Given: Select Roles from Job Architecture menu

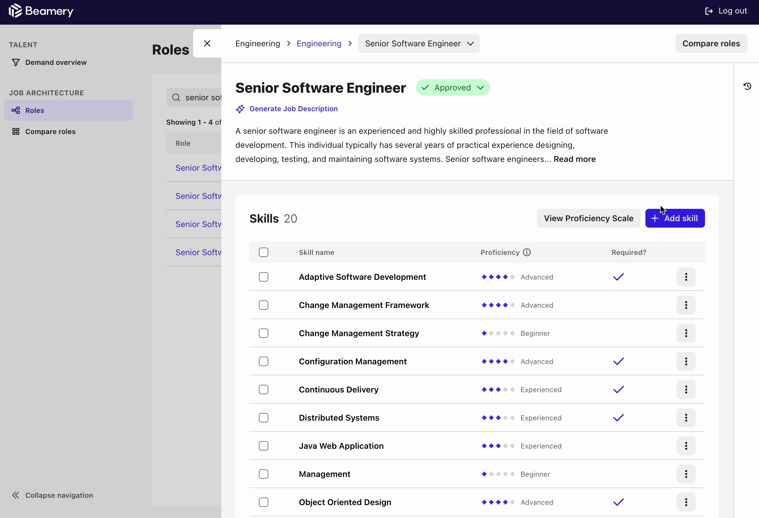Looking at the screenshot, I should pyautogui.click(x=35, y=110).
